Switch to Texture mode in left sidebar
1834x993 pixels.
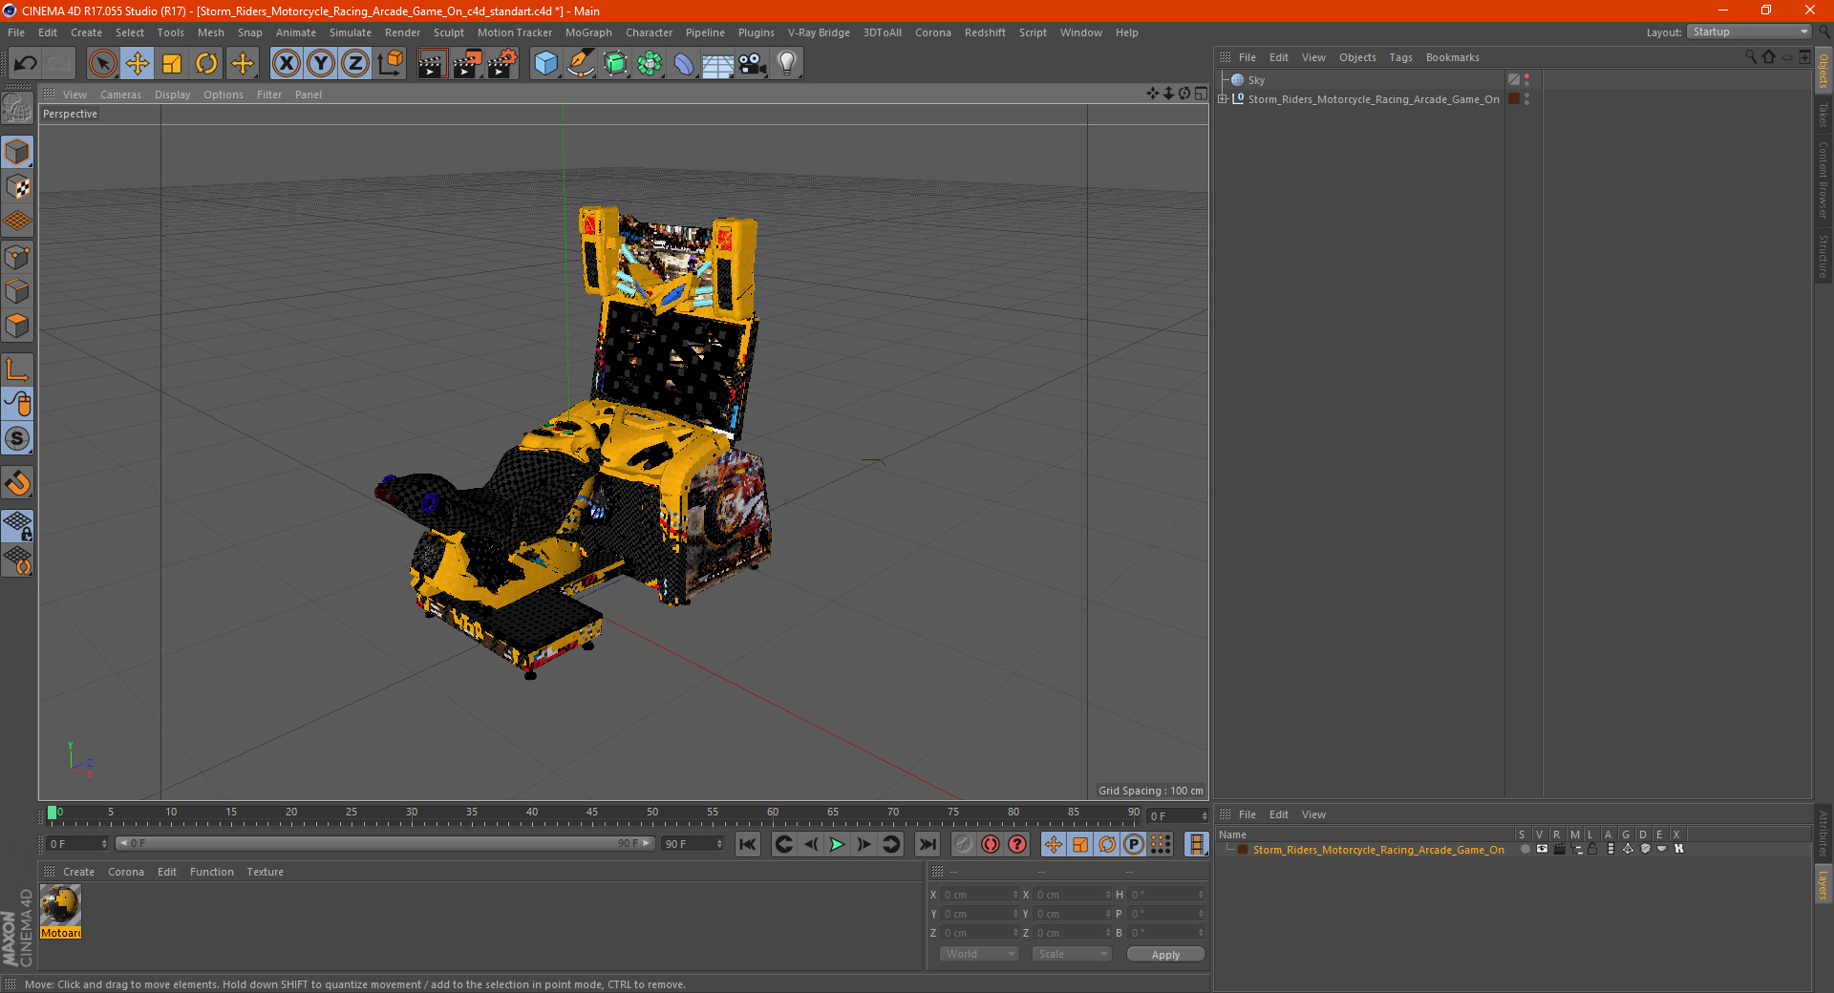(x=17, y=187)
